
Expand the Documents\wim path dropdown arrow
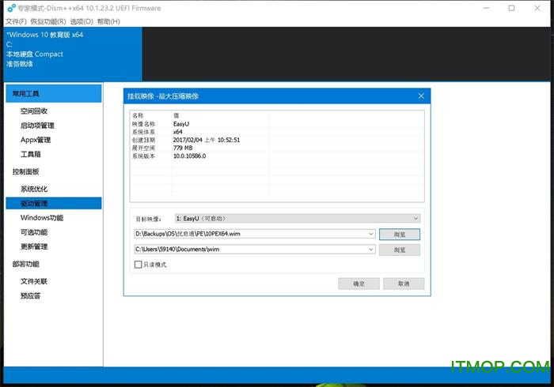[371, 250]
